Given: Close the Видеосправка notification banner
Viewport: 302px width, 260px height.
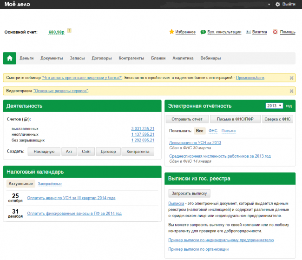Looking at the screenshot, I should 292,91.
